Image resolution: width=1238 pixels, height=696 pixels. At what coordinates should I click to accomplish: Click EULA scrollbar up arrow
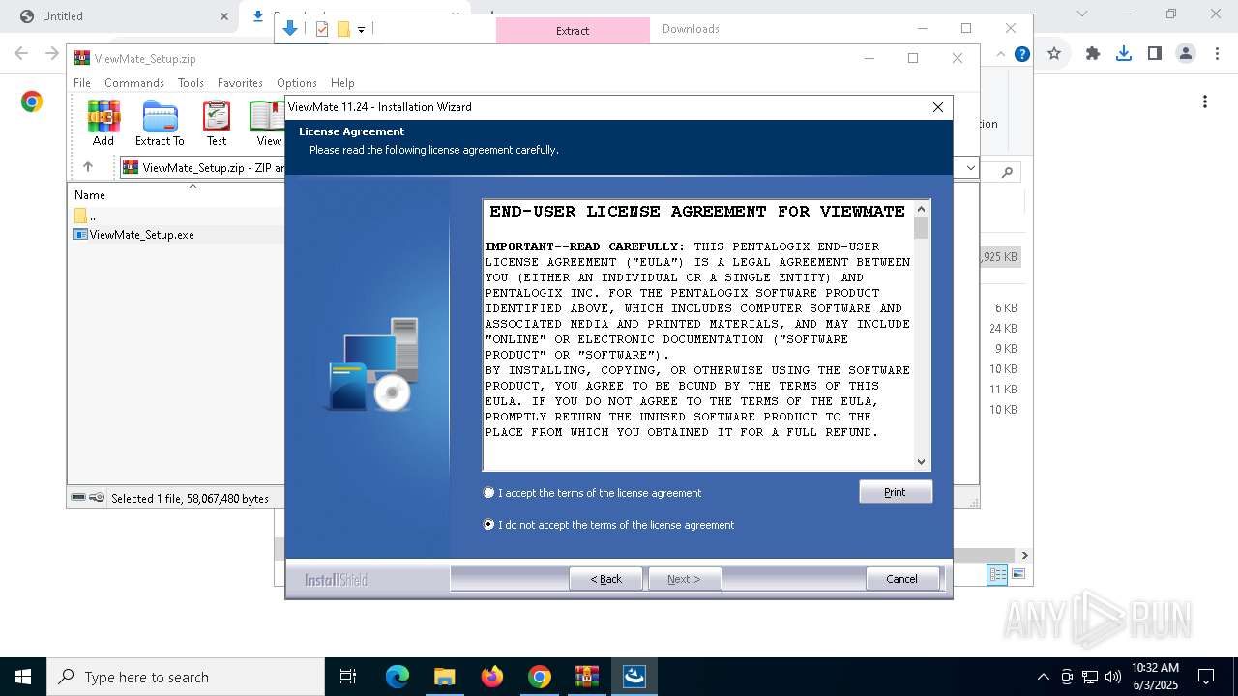(x=921, y=209)
